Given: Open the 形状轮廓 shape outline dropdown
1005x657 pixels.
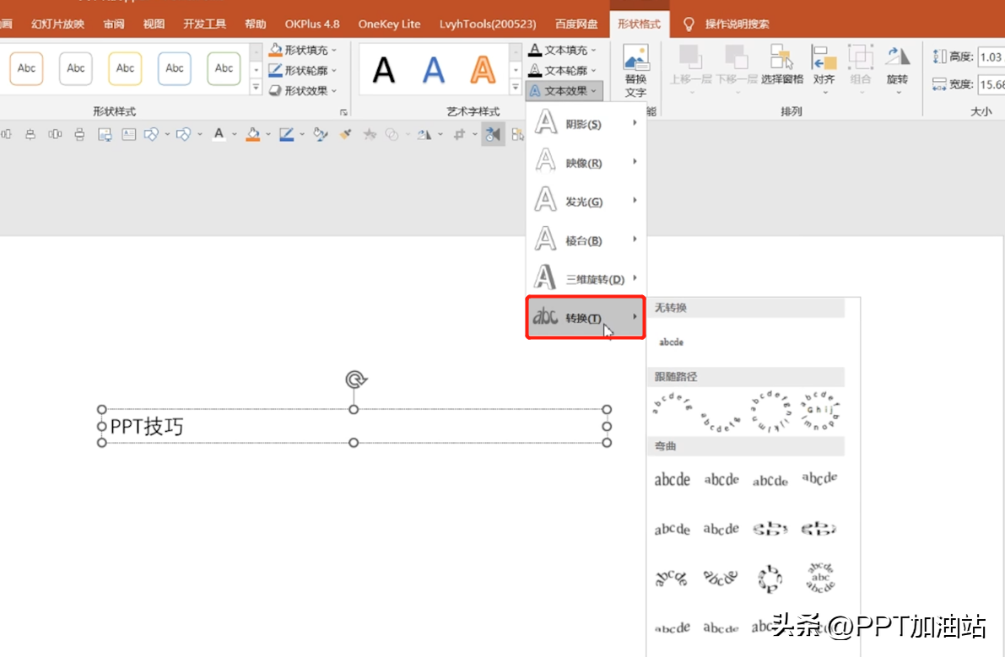Looking at the screenshot, I should (303, 70).
